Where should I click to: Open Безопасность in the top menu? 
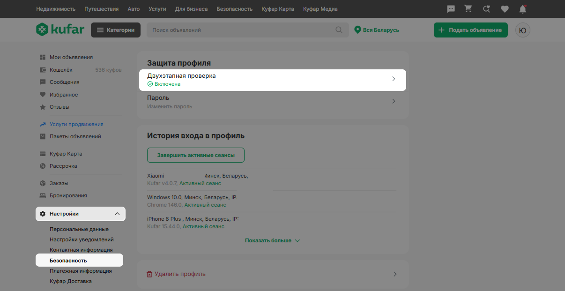coord(234,9)
